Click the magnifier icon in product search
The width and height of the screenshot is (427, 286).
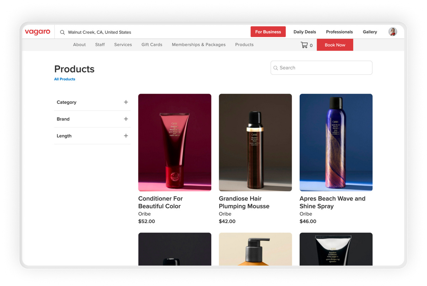[x=275, y=68]
